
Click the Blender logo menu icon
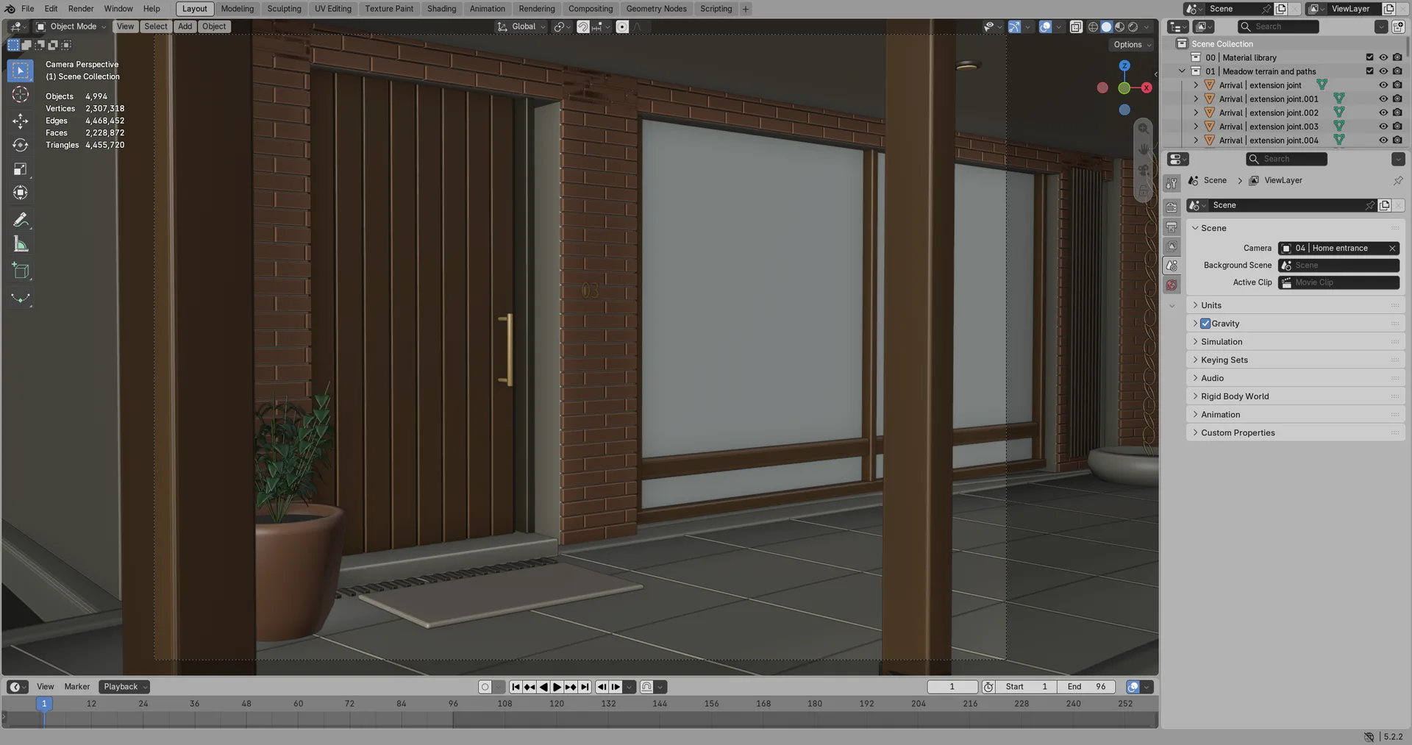point(10,9)
